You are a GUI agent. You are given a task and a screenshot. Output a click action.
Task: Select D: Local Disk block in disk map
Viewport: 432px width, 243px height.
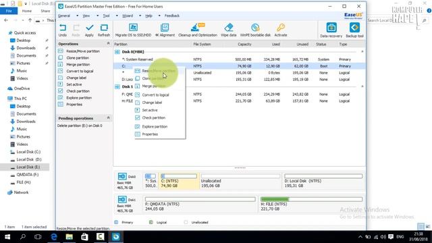[x=323, y=181]
